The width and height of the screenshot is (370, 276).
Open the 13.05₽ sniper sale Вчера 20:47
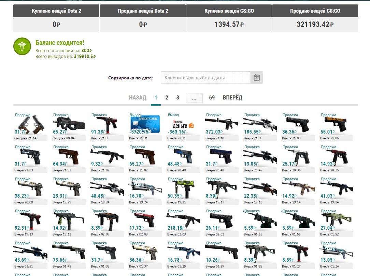tap(260, 159)
